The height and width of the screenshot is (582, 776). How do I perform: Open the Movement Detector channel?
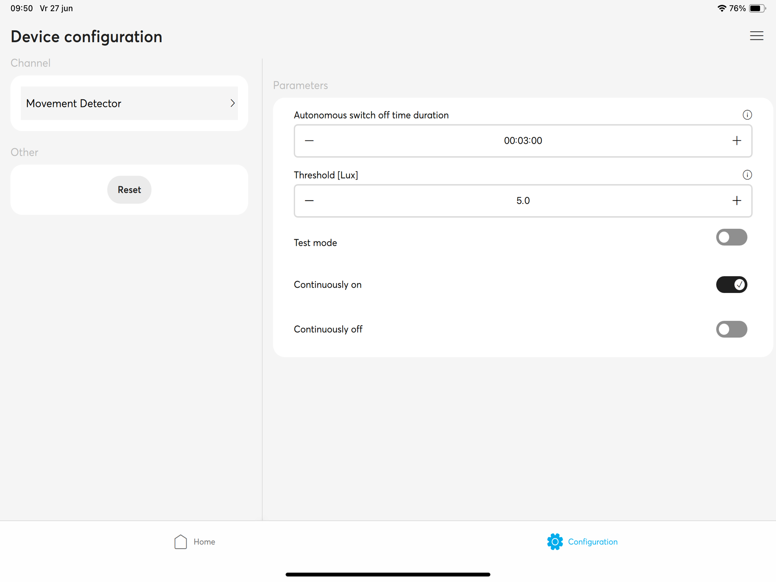129,103
